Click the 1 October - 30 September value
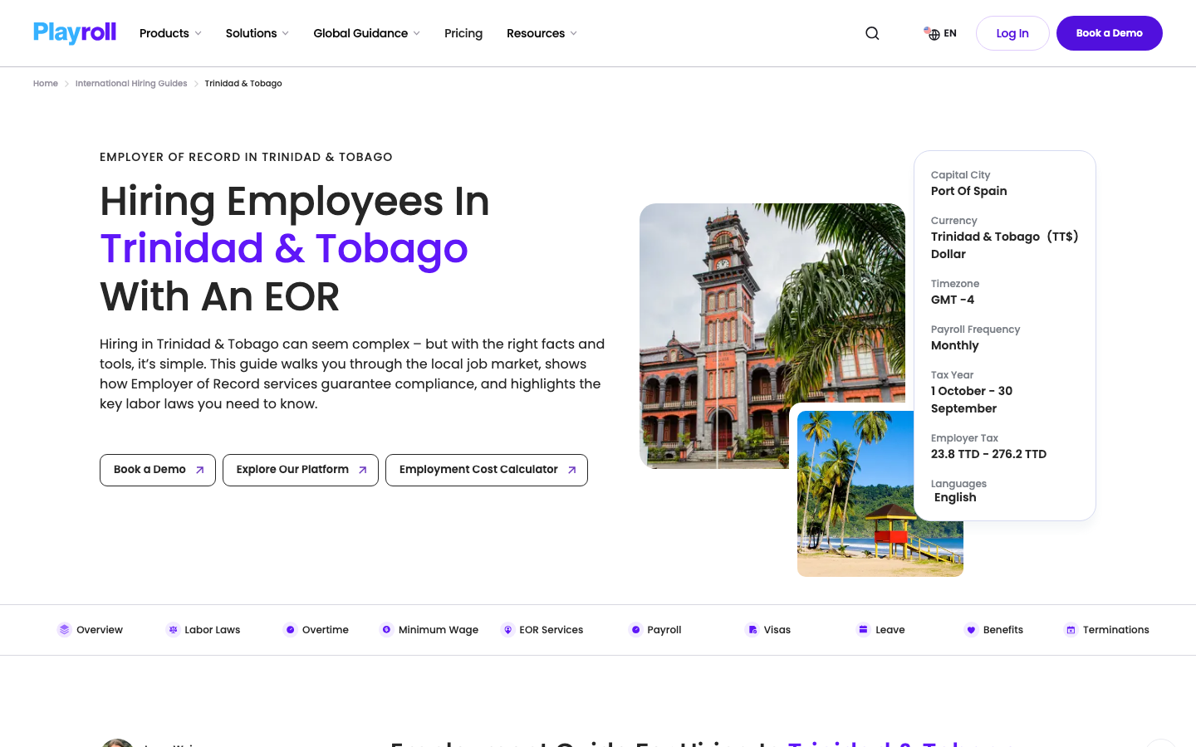1196x747 pixels. pos(972,399)
